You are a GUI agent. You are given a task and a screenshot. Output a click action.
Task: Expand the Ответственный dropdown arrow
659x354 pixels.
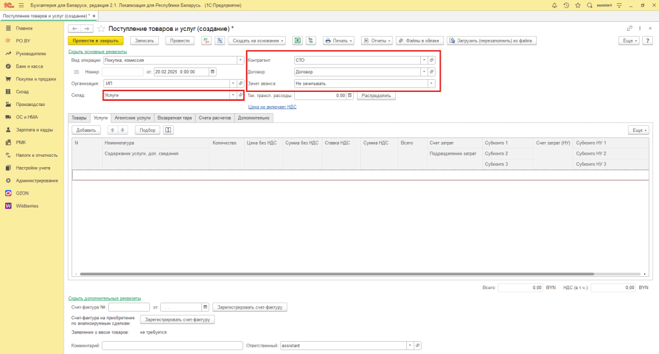coord(410,346)
